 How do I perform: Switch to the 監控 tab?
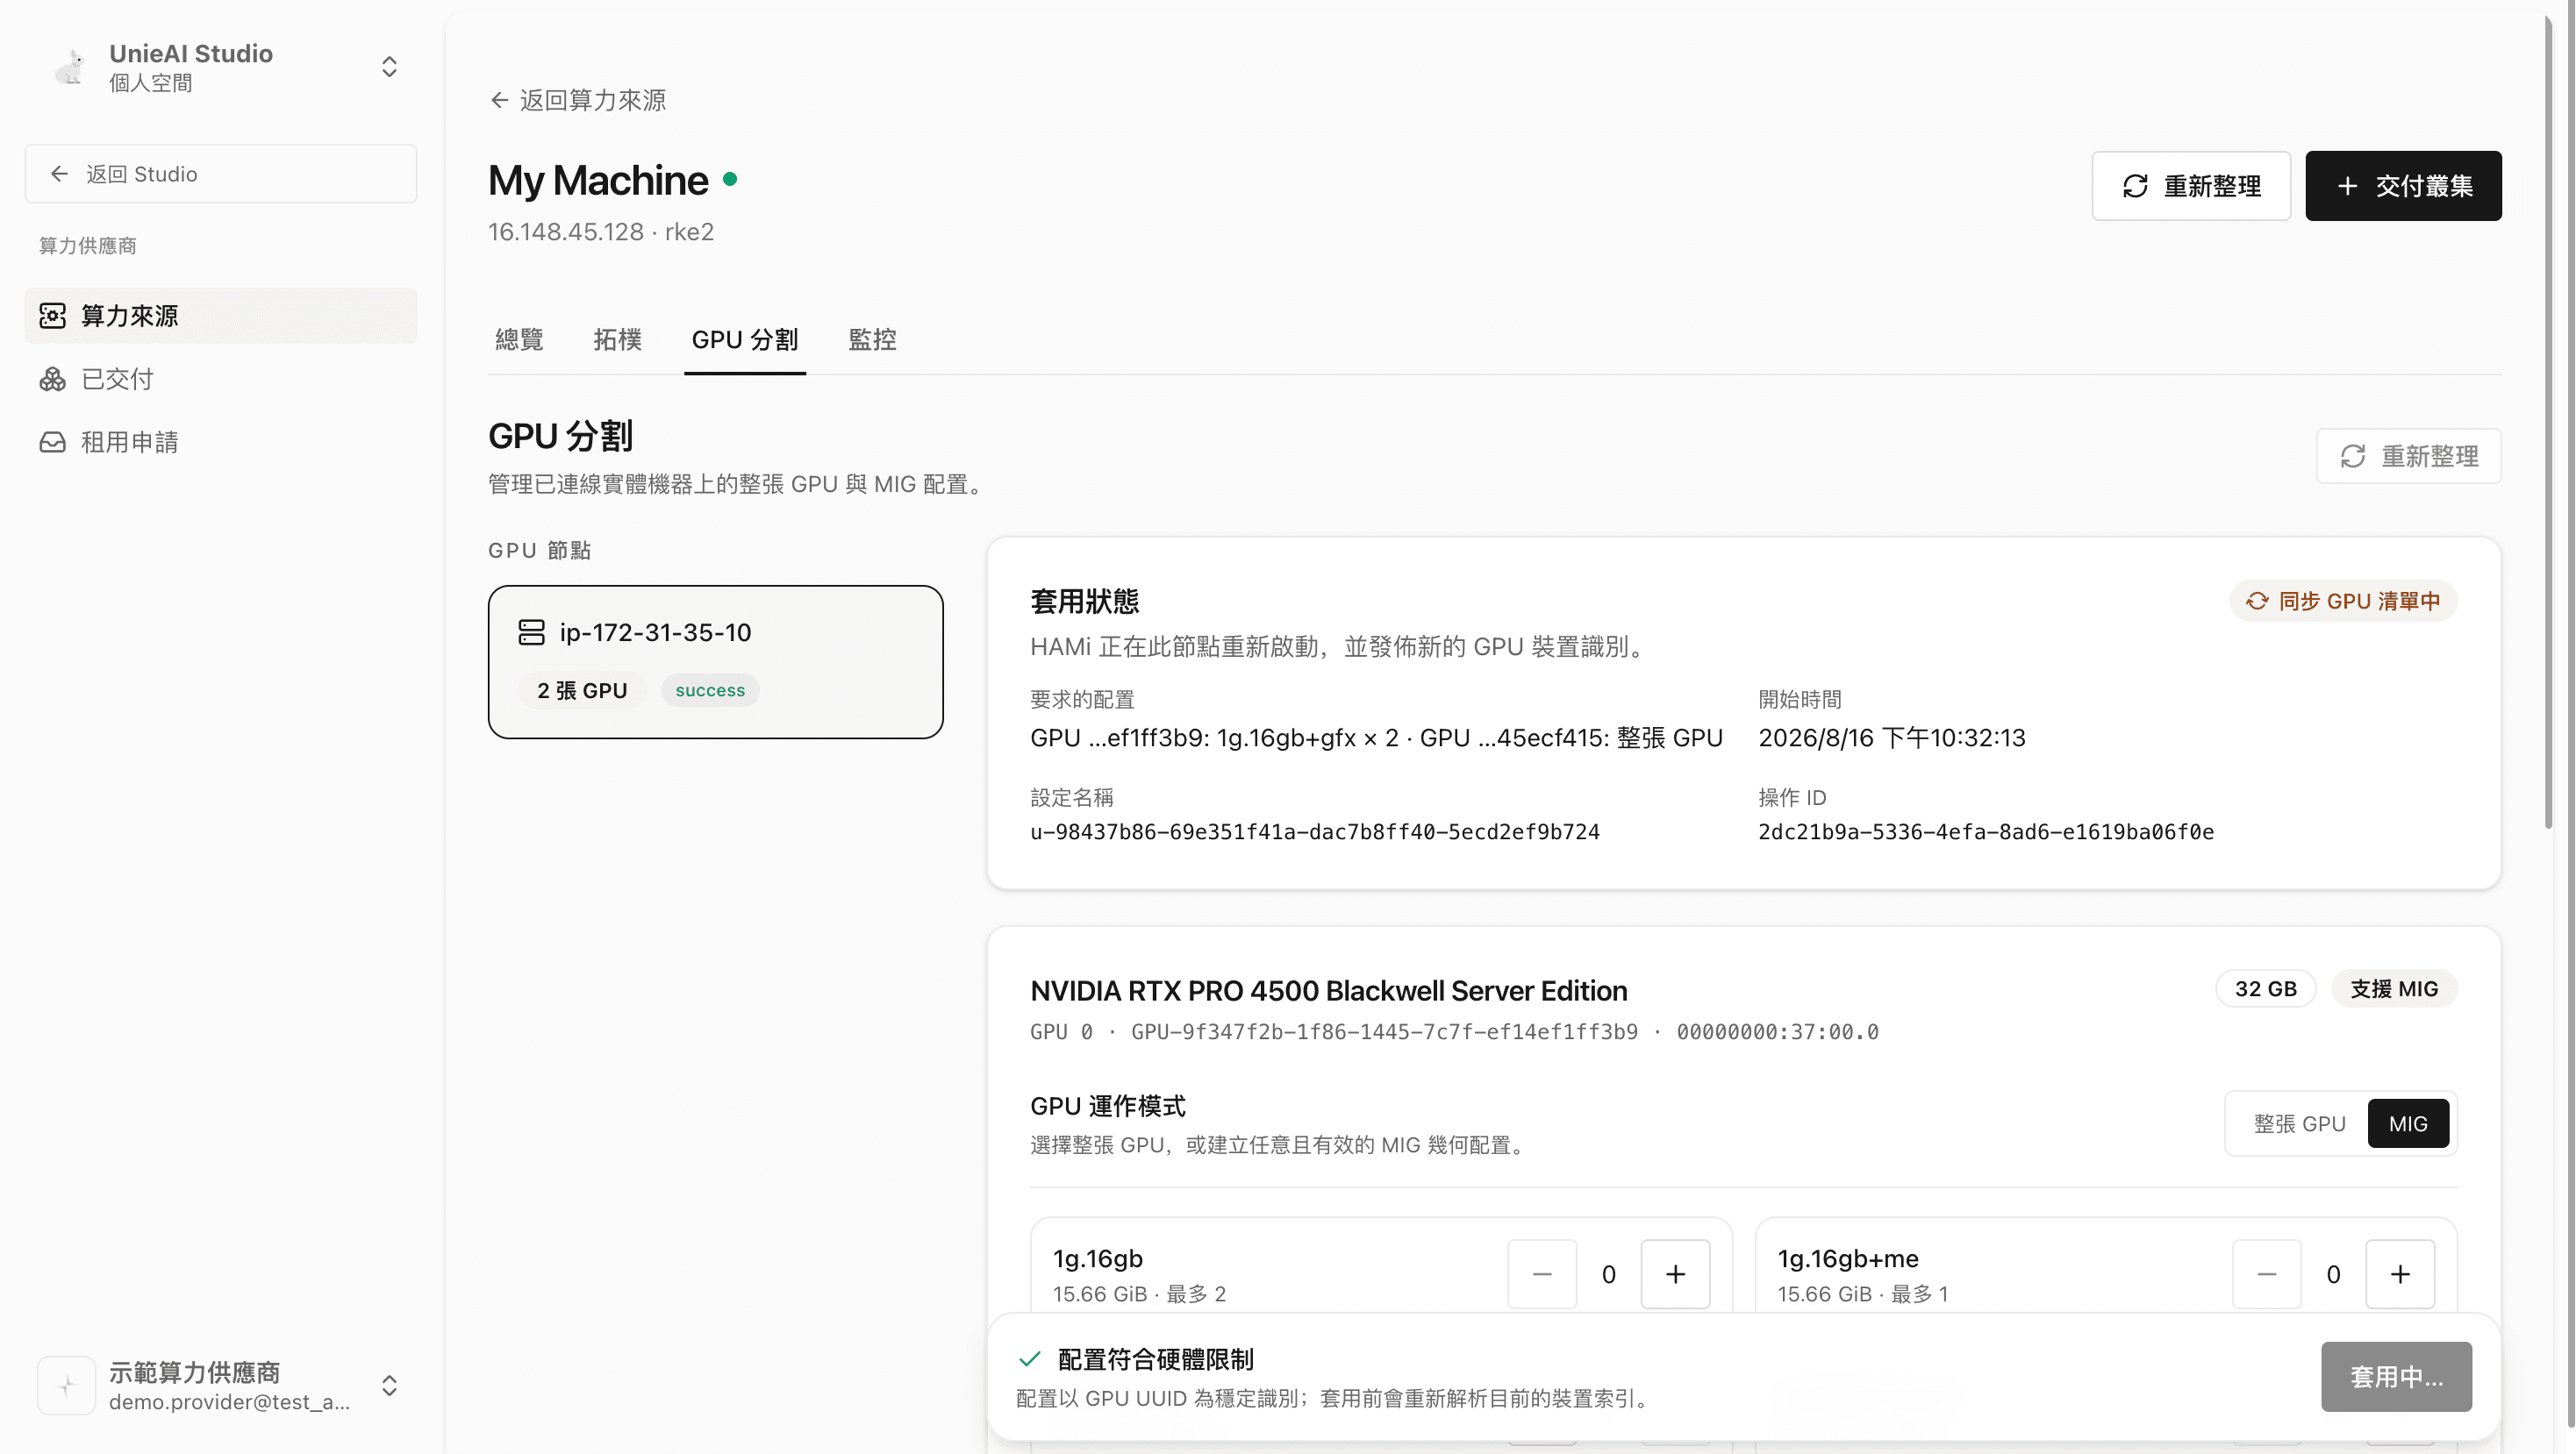872,339
